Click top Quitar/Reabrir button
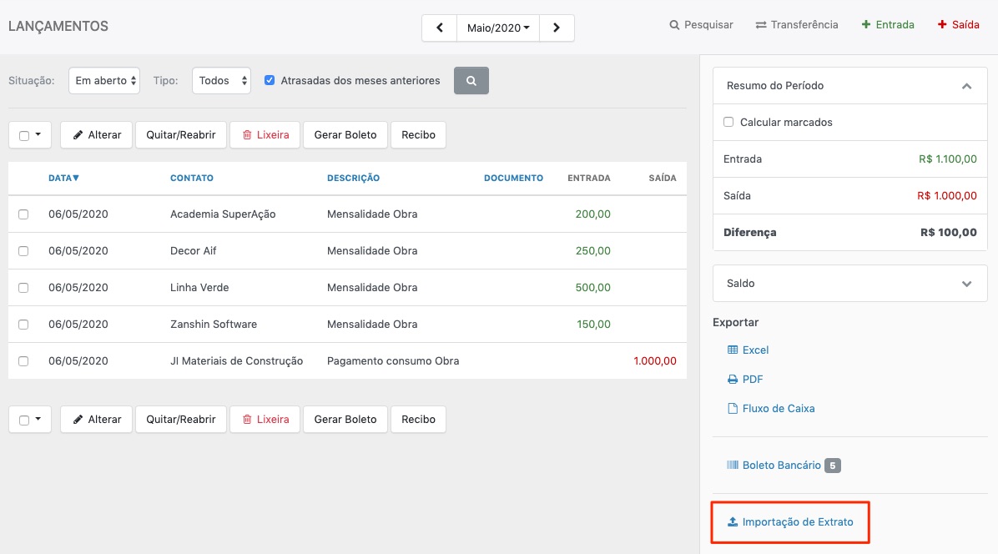 [x=181, y=135]
